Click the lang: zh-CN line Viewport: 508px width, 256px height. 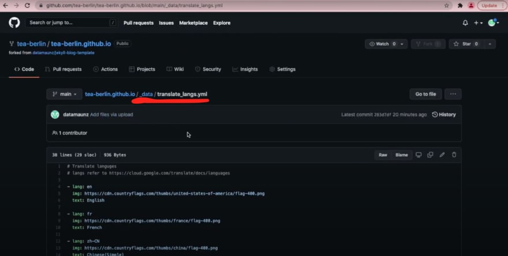coord(83,241)
